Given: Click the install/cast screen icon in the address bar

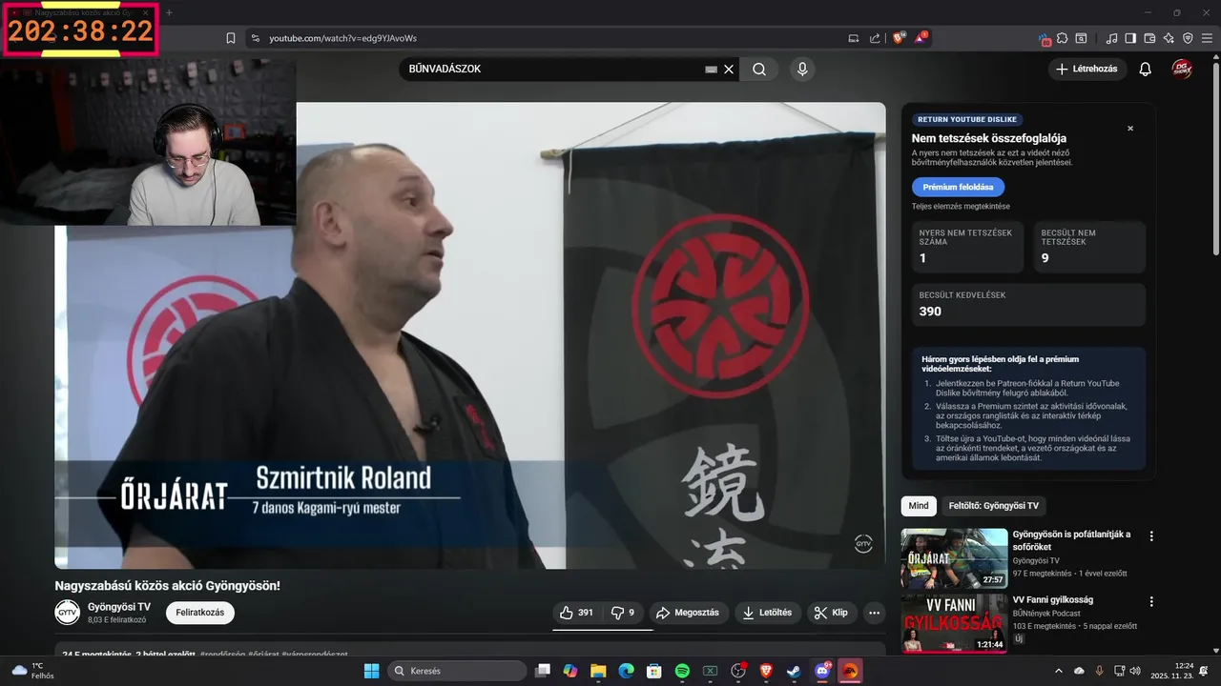Looking at the screenshot, I should pyautogui.click(x=854, y=38).
